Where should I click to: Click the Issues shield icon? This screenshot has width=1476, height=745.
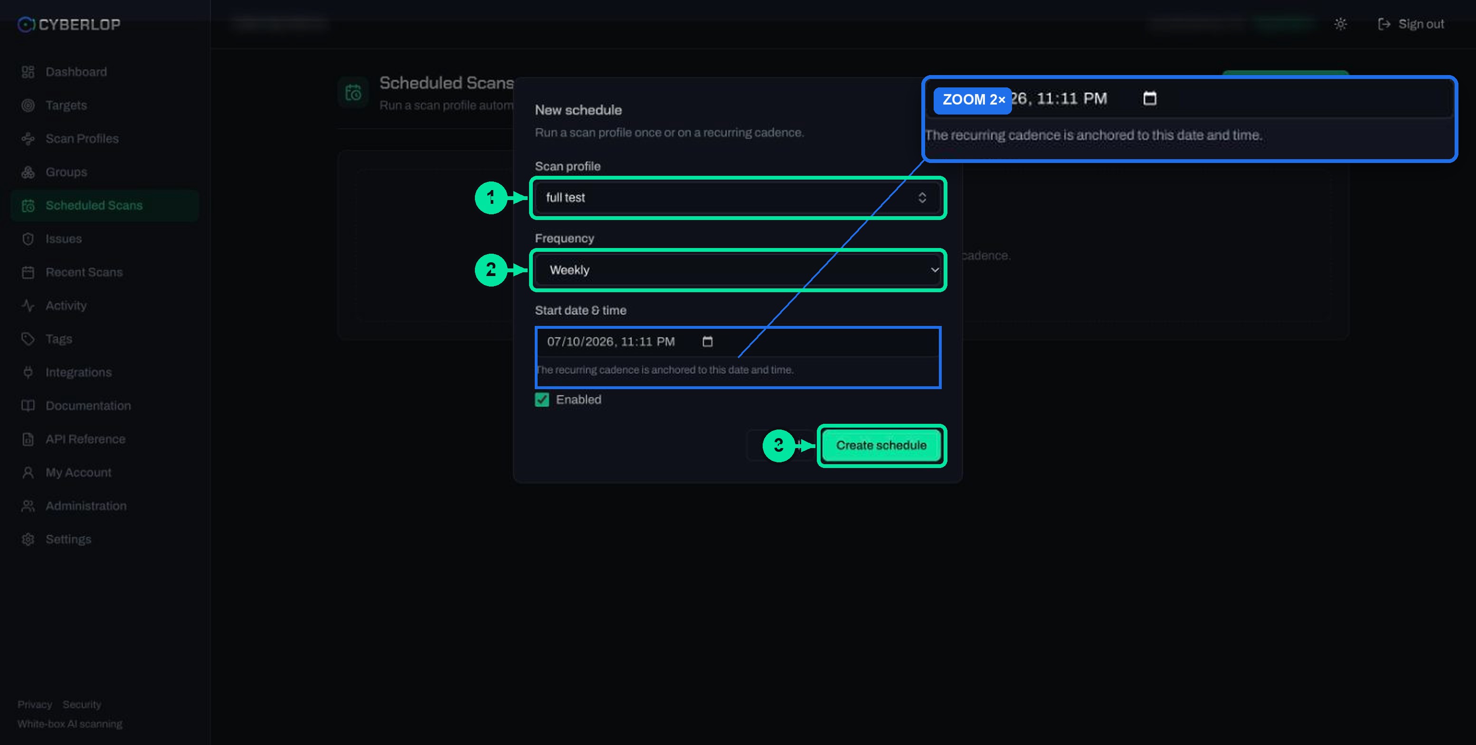pyautogui.click(x=28, y=239)
